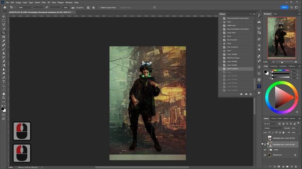Select the Frame tool
This screenshot has width=302, height=169.
click(x=4, y=37)
